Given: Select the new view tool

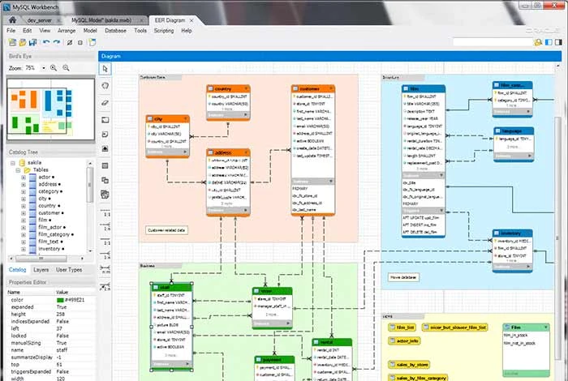Looking at the screenshot, I should coord(105,180).
